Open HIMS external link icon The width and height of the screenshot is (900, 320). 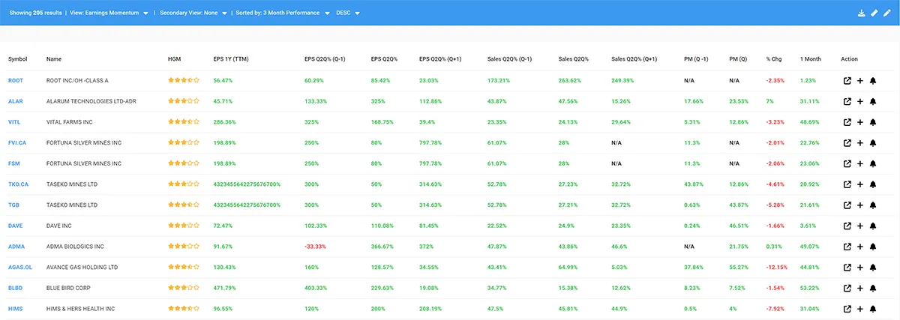847,309
